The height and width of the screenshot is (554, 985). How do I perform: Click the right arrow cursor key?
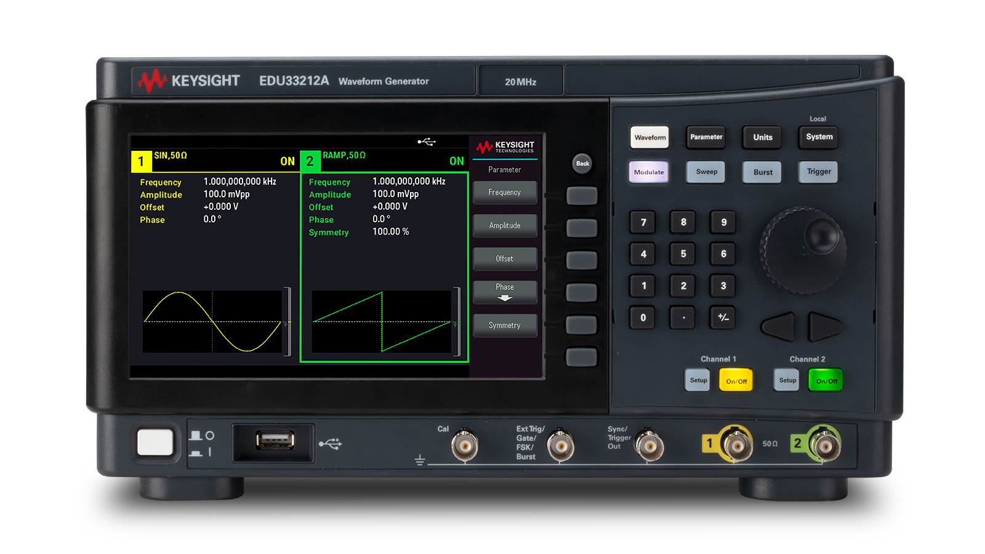tap(824, 326)
